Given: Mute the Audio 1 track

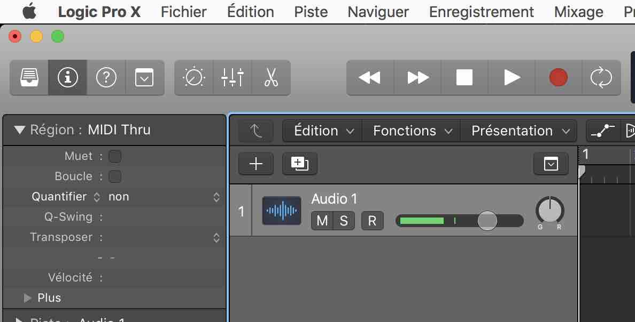Looking at the screenshot, I should tap(322, 221).
